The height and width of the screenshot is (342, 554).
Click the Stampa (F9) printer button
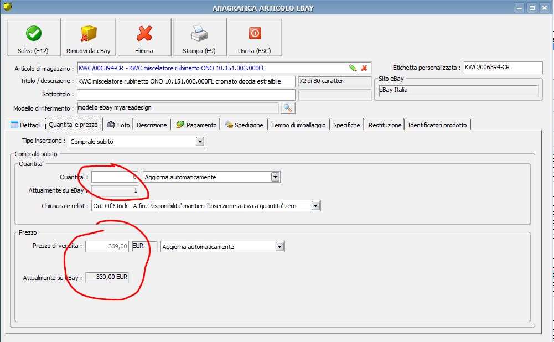point(200,38)
